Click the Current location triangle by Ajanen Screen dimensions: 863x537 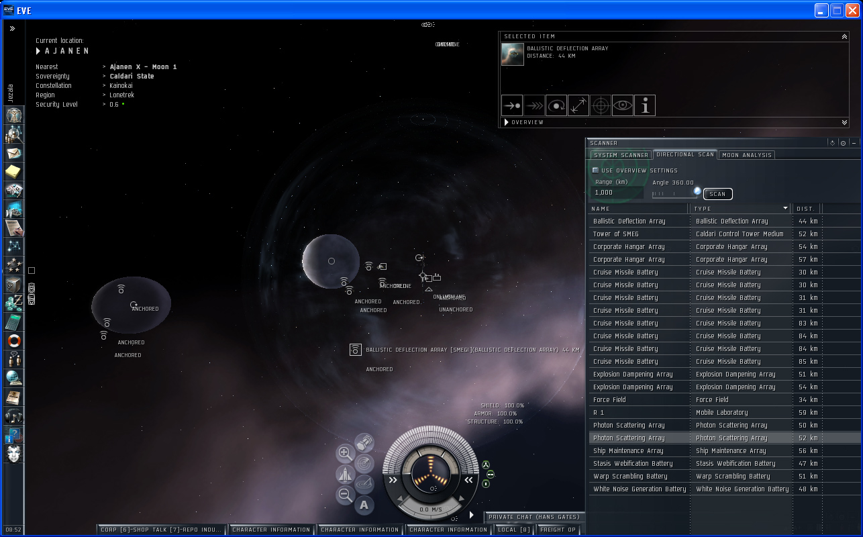point(38,51)
